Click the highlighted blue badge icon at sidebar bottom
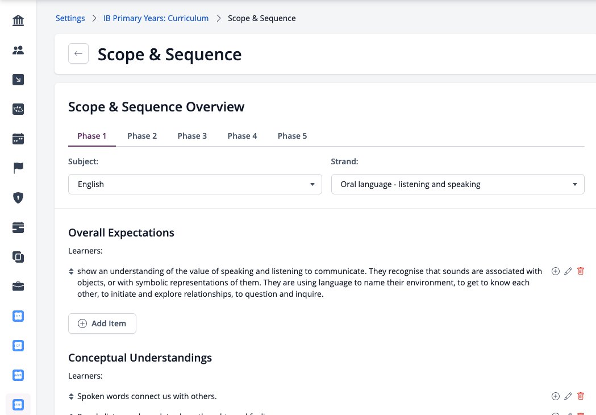This screenshot has height=415, width=596. 18,405
